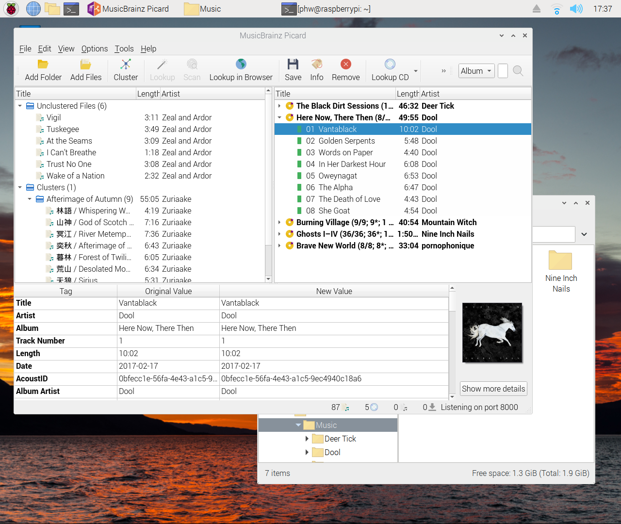Click the volume speaker tray icon
This screenshot has height=524, width=621.
coord(576,9)
